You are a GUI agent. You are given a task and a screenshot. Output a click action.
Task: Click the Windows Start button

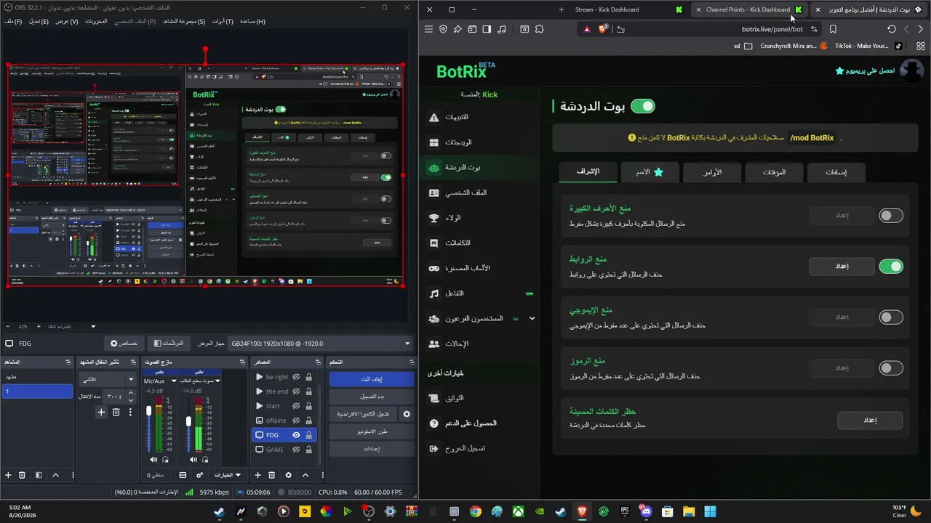coord(710,511)
